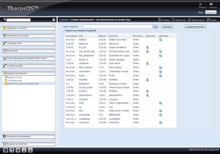Expand Управление системой section
Screen dimensions: 220x154
click(x=28, y=36)
